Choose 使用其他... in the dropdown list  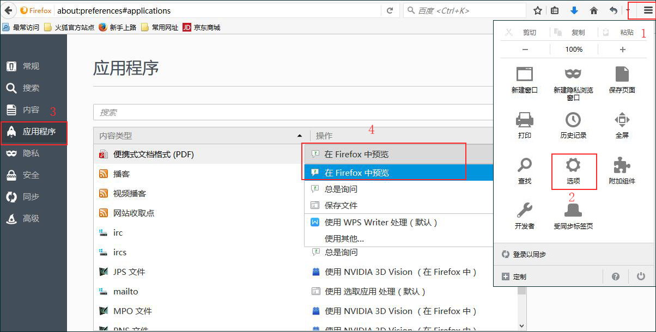coord(399,238)
